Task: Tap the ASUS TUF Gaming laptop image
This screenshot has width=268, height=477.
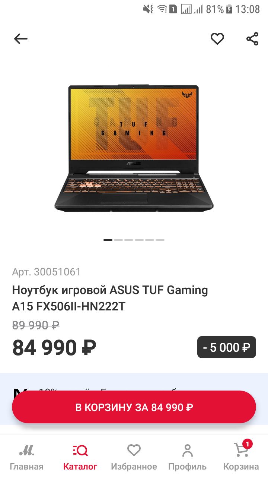Action: 134,148
